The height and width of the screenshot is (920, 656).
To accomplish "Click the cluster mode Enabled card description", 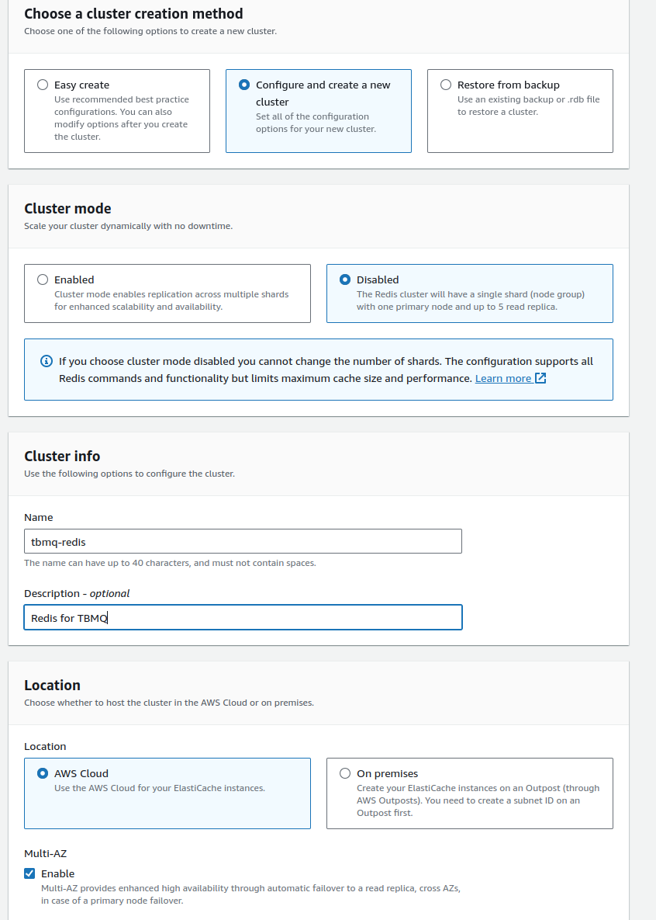I will [x=171, y=300].
